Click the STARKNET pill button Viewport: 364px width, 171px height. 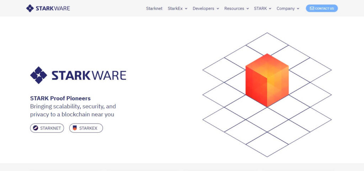(x=47, y=128)
